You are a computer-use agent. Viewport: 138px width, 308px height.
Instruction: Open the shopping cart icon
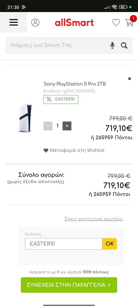pyautogui.click(x=129, y=22)
